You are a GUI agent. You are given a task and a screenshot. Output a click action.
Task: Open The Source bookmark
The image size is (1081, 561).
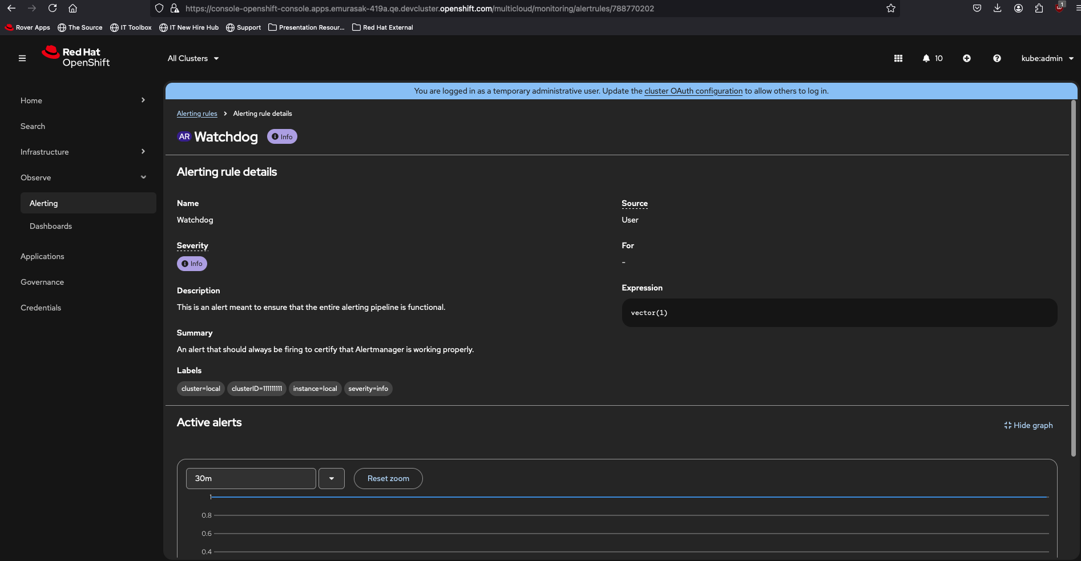(80, 27)
